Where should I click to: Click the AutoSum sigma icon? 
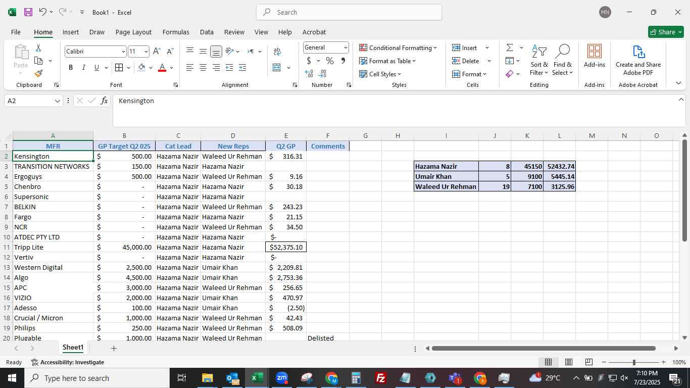pos(510,47)
